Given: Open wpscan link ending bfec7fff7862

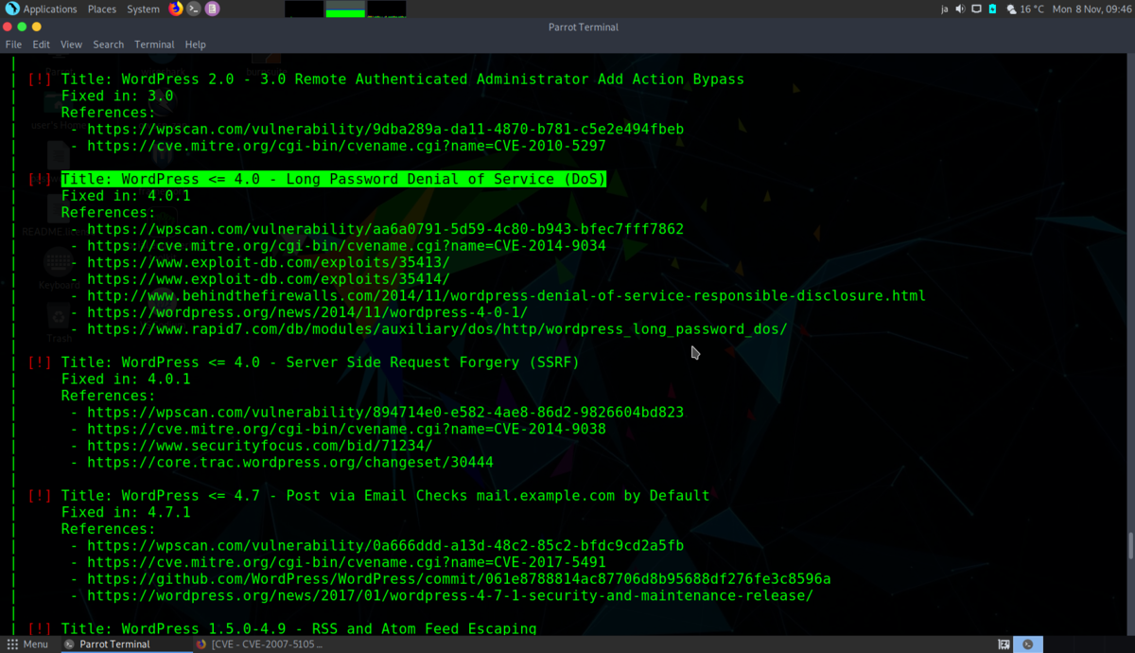Looking at the screenshot, I should pyautogui.click(x=385, y=229).
